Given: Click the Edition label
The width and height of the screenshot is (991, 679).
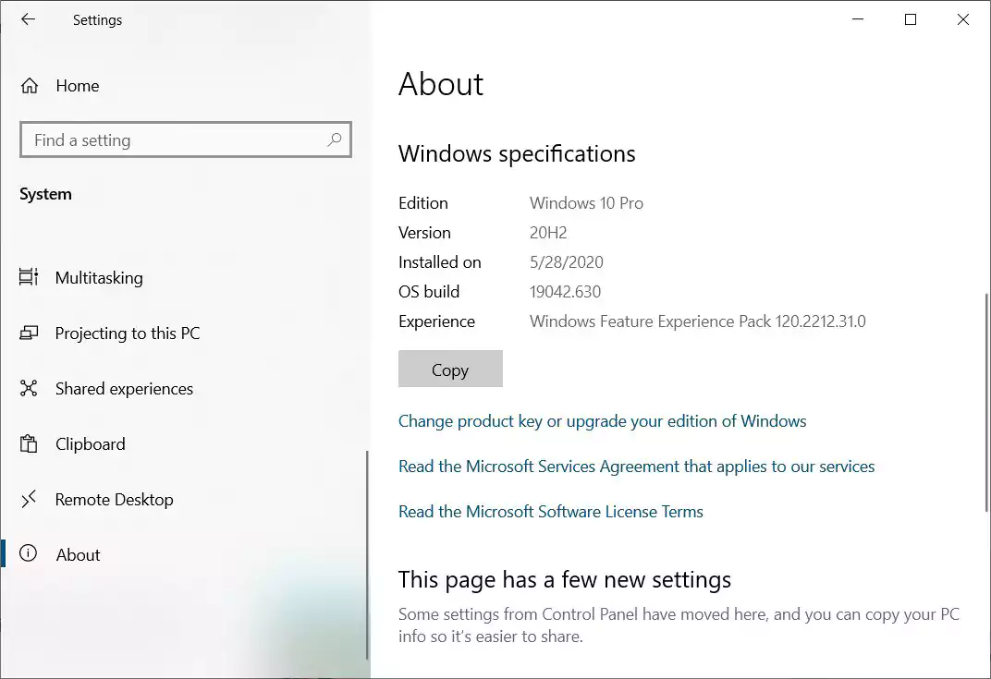Looking at the screenshot, I should (x=422, y=202).
